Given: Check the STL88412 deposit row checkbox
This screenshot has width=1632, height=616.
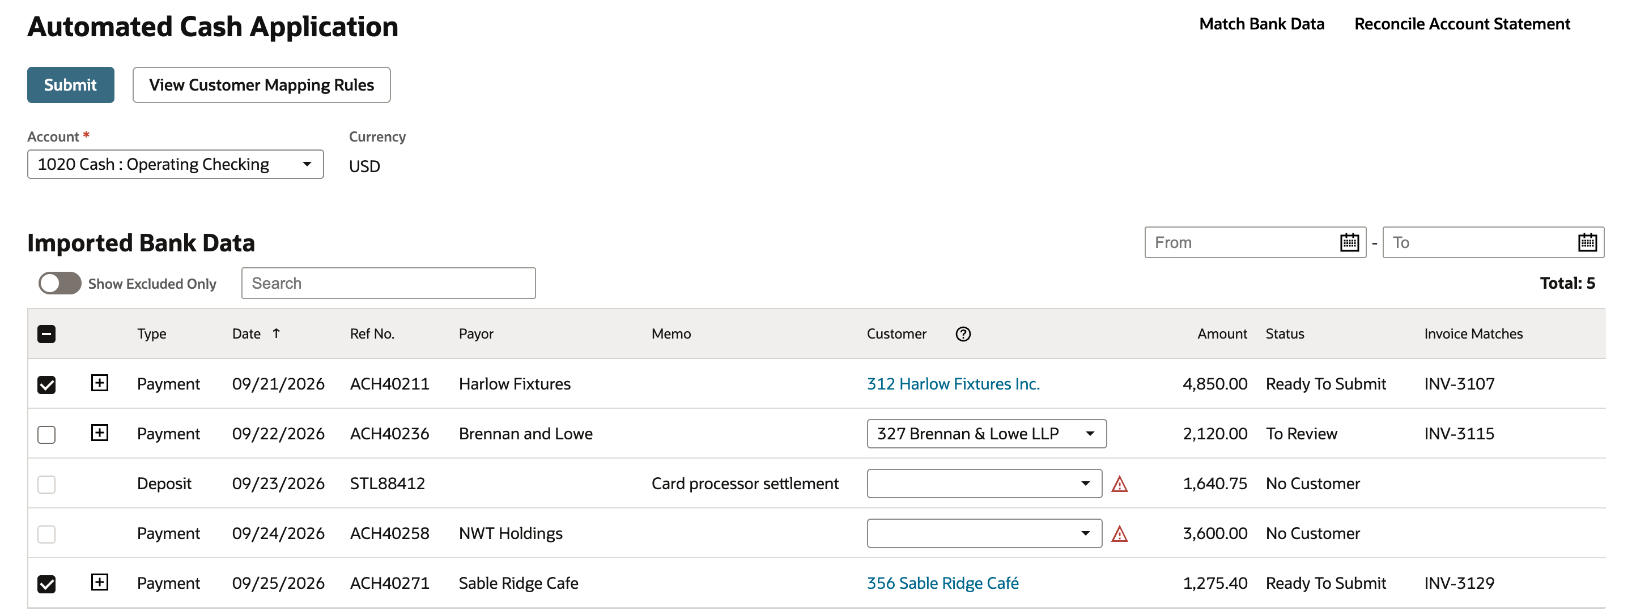Looking at the screenshot, I should [x=46, y=484].
